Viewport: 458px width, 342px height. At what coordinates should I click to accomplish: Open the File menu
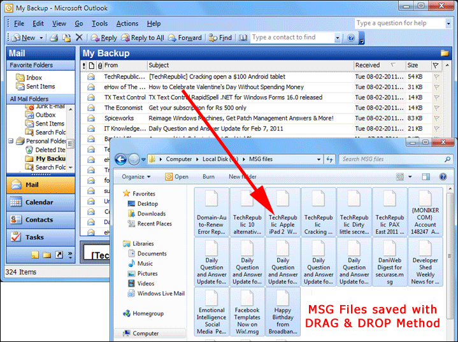[x=19, y=24]
